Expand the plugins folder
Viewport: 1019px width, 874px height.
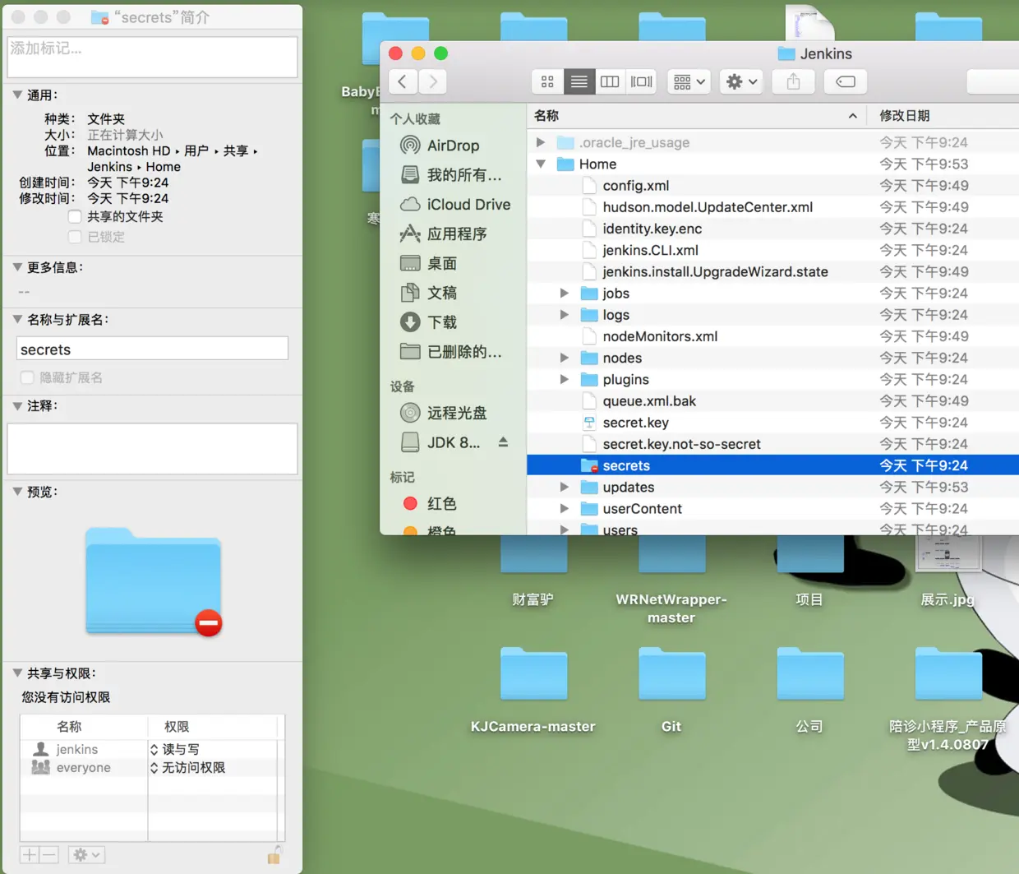pyautogui.click(x=565, y=379)
